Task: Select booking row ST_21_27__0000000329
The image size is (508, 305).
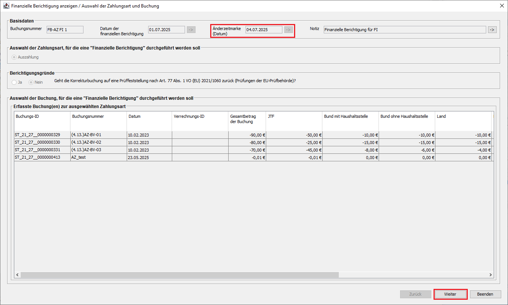Action: point(42,135)
